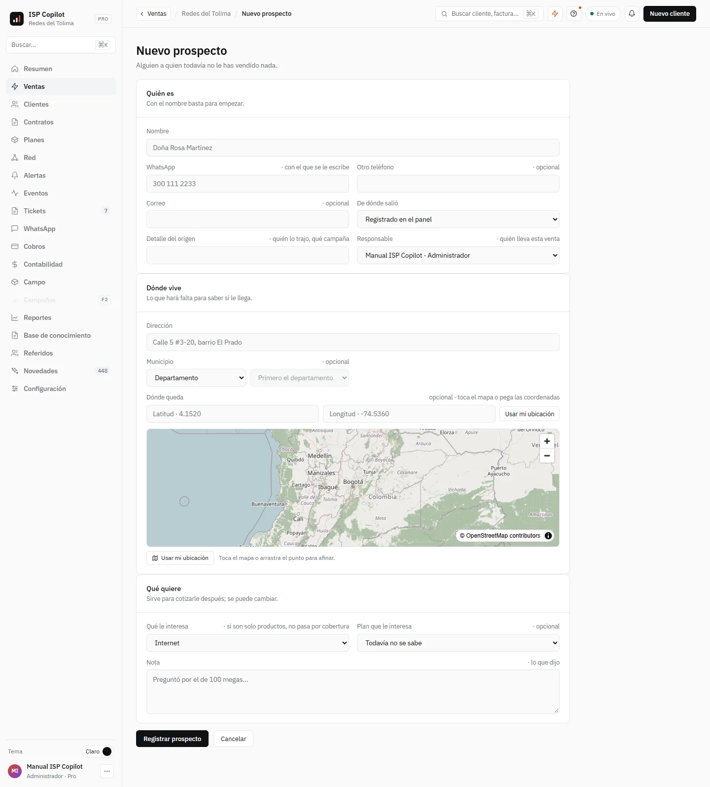Click the ISP Copilot logo icon

(17, 19)
